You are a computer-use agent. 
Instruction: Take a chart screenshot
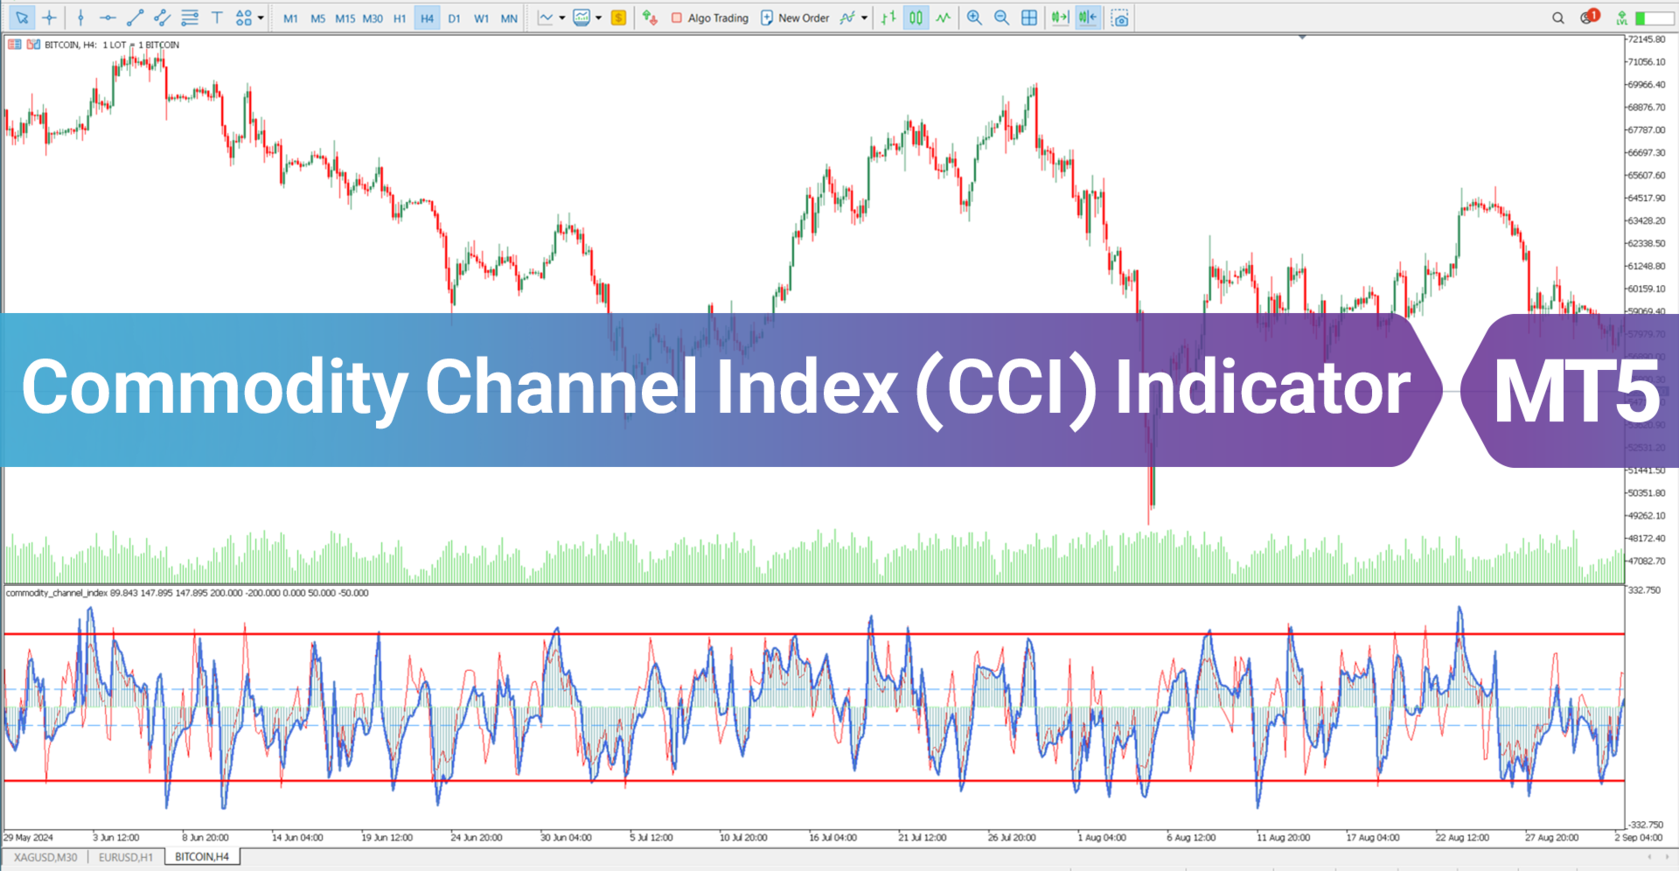(1119, 17)
